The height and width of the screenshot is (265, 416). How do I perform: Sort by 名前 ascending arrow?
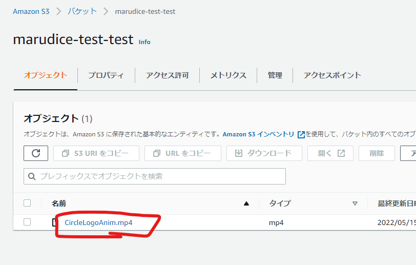pos(246,203)
